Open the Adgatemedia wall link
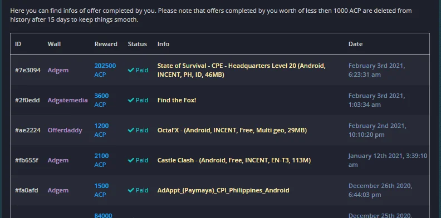This screenshot has width=441, height=218. click(x=67, y=100)
